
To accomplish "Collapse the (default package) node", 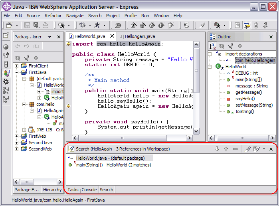I will [x=24, y=79].
